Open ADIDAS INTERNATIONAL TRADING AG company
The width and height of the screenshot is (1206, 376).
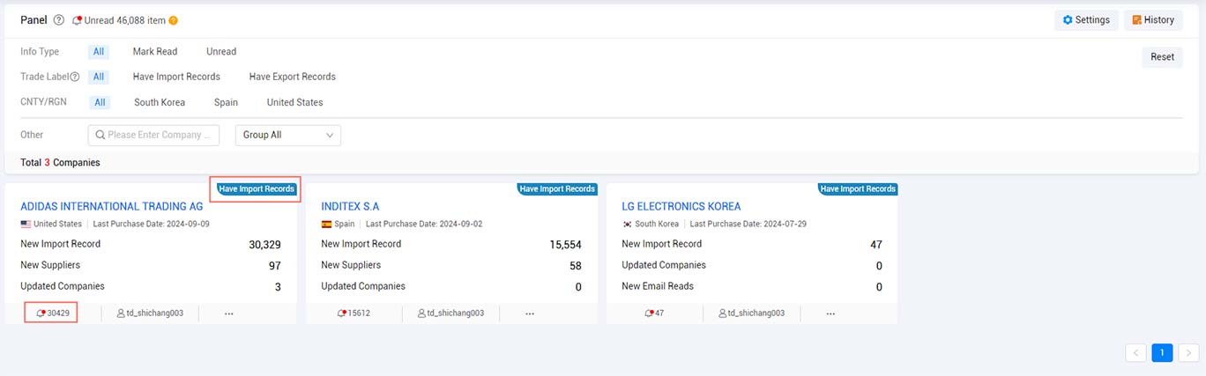(x=111, y=206)
